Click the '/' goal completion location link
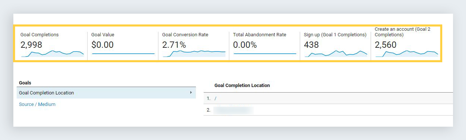This screenshot has height=140, width=466. (216, 99)
